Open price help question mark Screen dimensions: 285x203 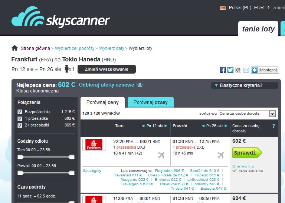tap(273, 126)
